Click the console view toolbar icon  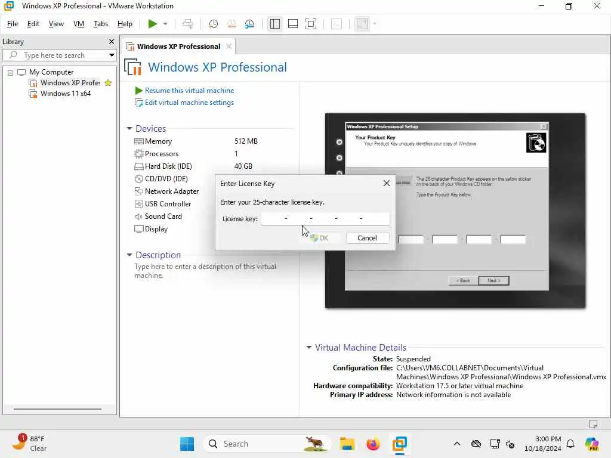337,24
